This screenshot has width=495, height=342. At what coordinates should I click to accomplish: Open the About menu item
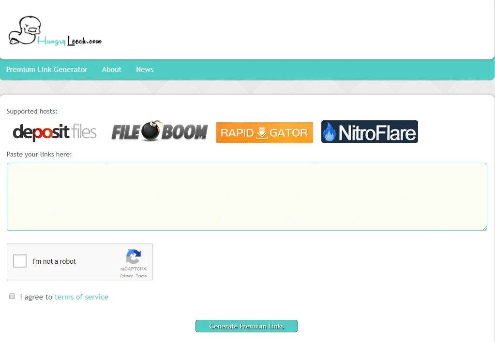[x=111, y=70]
